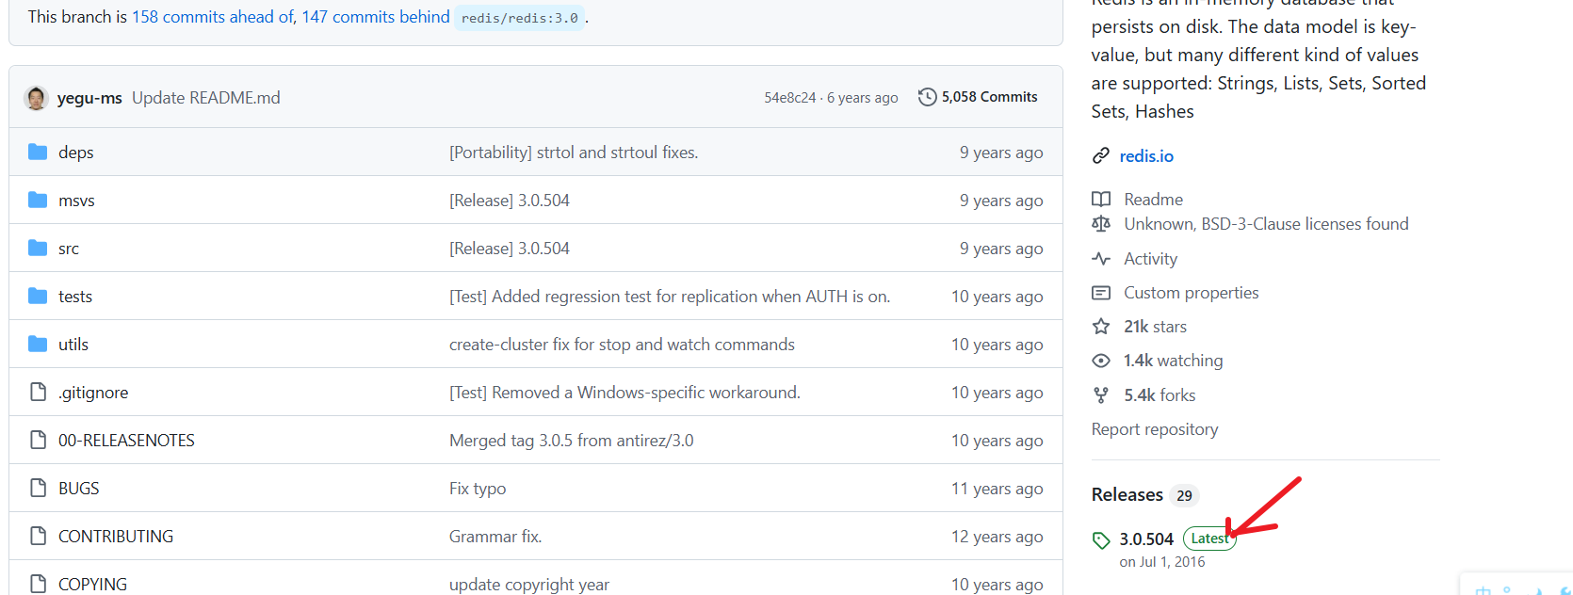Open the 00-RELEASENOTES file name

126,441
